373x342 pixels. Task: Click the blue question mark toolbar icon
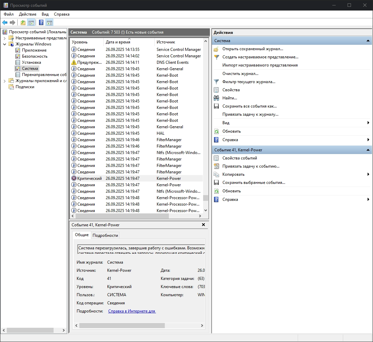(41, 23)
